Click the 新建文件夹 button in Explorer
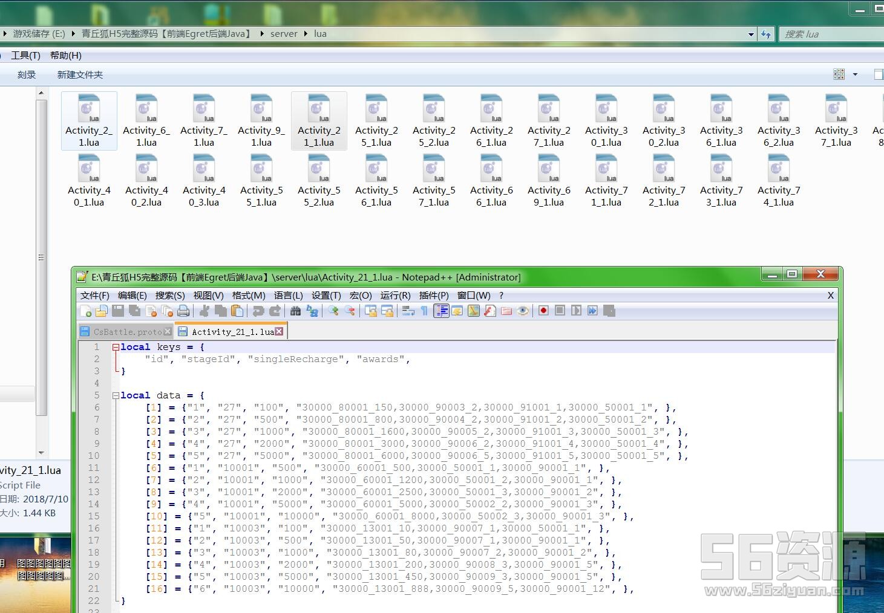This screenshot has height=613, width=884. coord(80,75)
